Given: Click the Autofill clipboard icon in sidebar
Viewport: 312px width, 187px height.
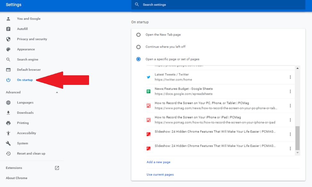Looking at the screenshot, I should pos(8,29).
